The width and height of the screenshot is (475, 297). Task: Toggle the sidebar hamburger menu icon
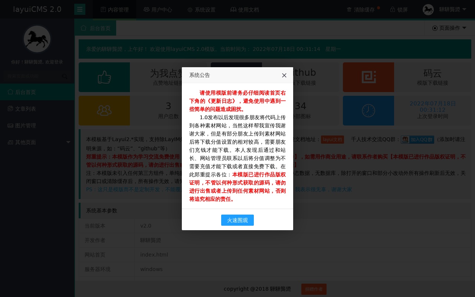pos(80,9)
